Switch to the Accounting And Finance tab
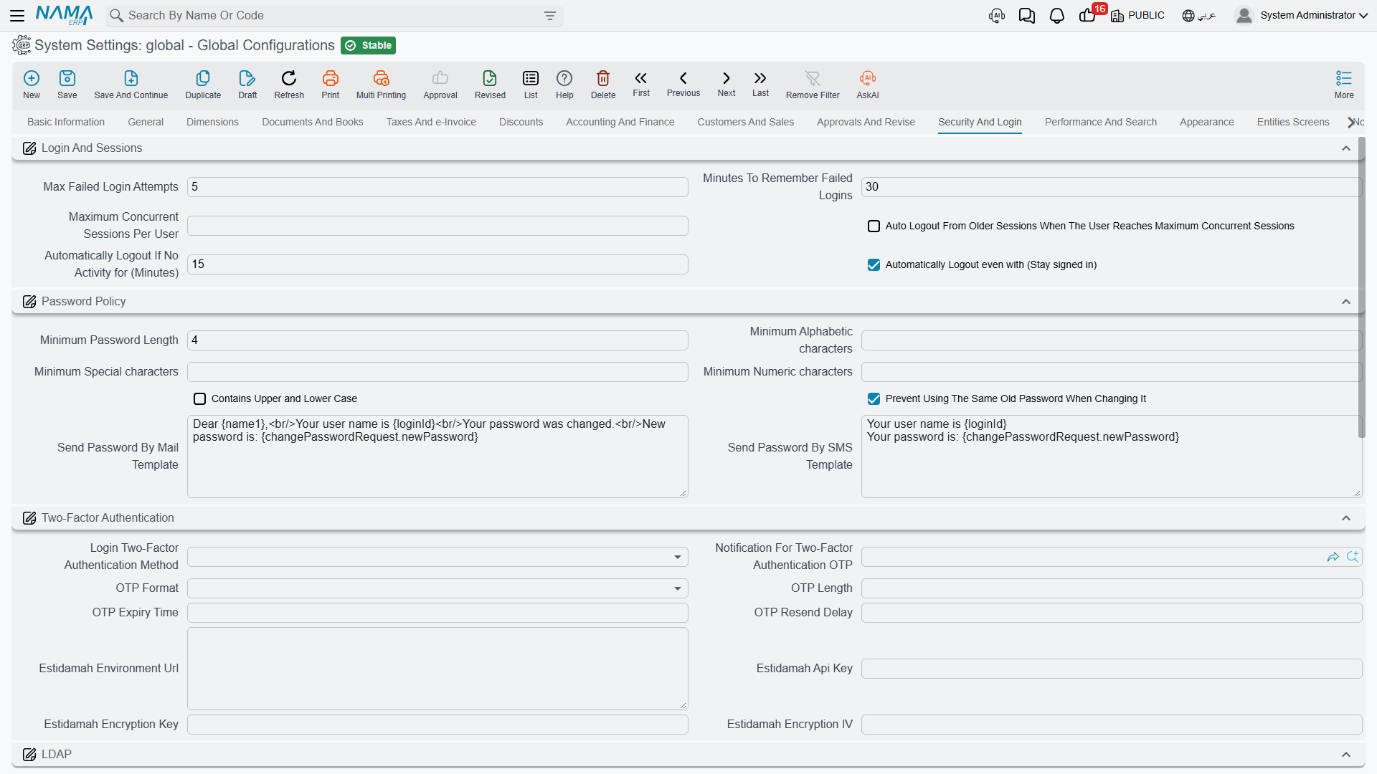Image resolution: width=1377 pixels, height=774 pixels. point(620,122)
